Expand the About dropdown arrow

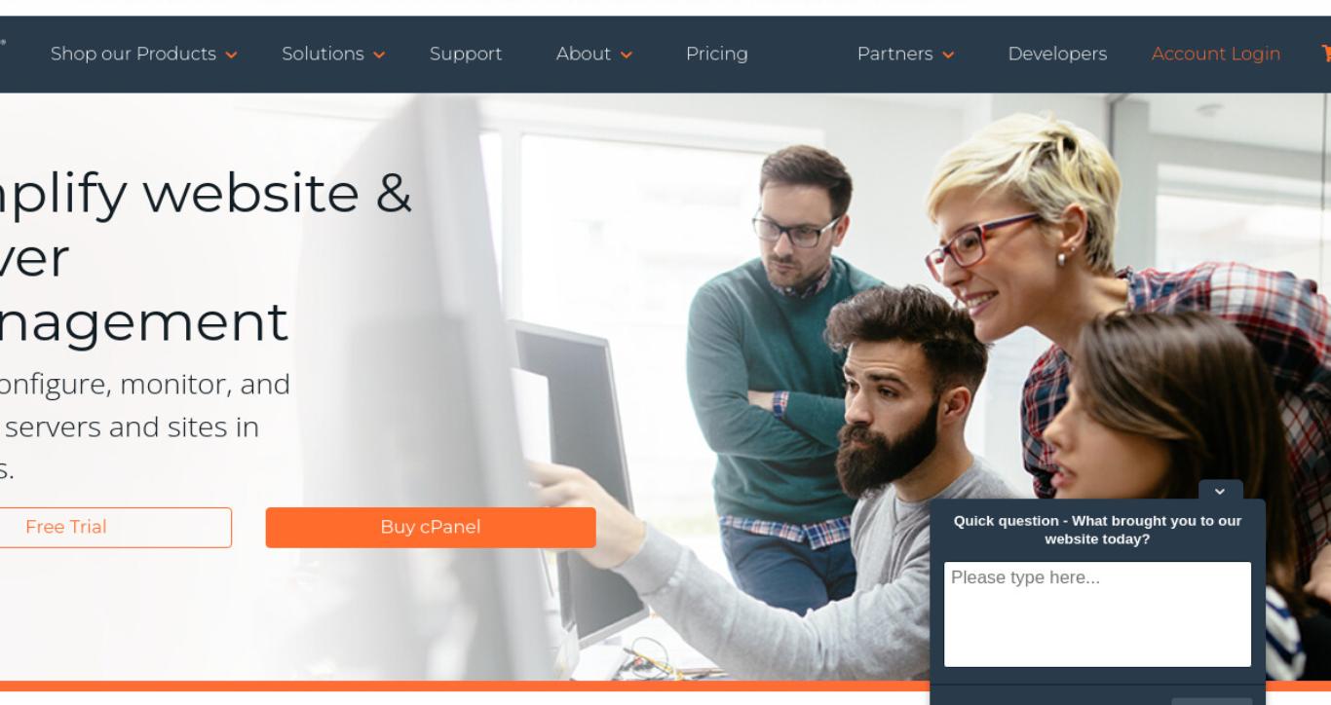[x=627, y=56]
